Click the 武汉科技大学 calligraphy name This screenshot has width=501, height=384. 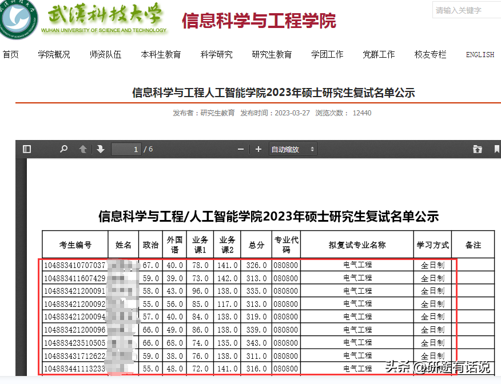point(104,14)
